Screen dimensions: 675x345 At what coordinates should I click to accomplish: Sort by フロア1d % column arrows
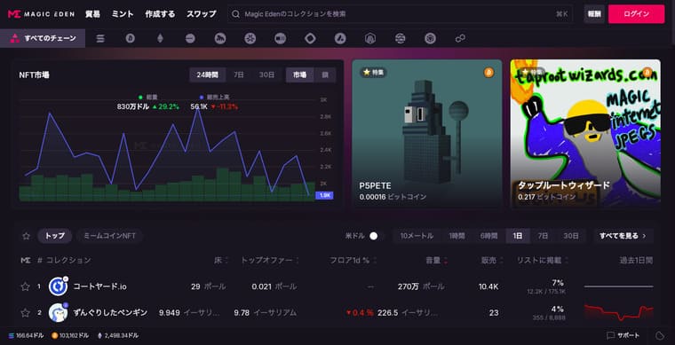click(375, 261)
